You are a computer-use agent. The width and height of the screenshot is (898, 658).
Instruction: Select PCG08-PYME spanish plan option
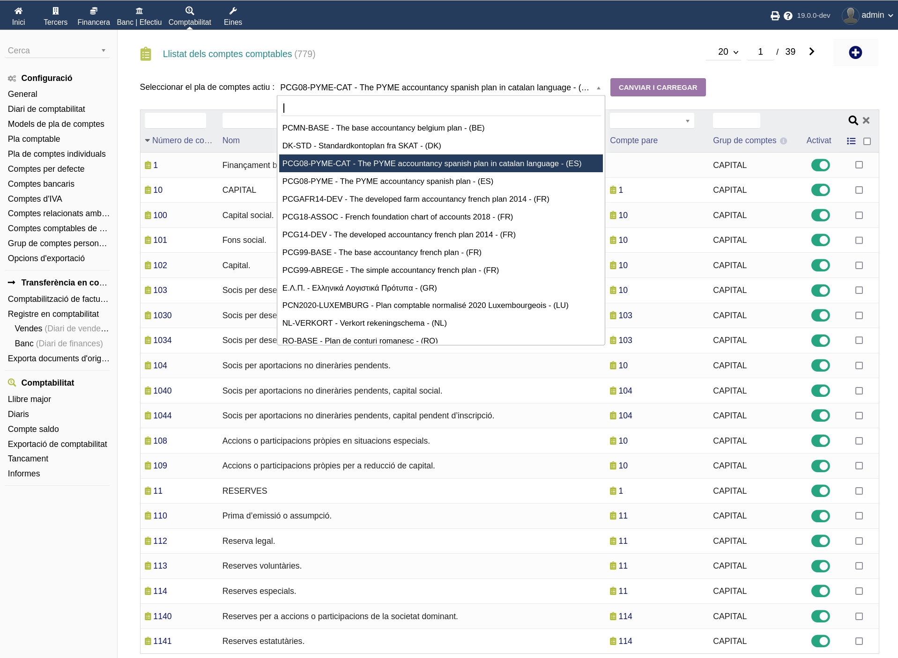pyautogui.click(x=441, y=181)
